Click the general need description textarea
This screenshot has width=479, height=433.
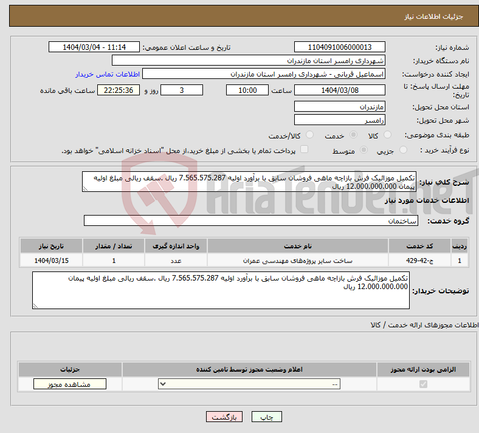249,182
